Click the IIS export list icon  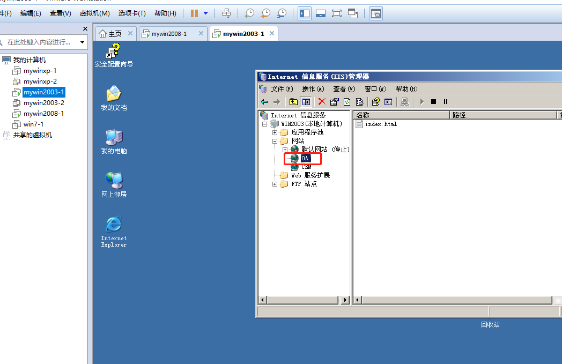(x=359, y=102)
